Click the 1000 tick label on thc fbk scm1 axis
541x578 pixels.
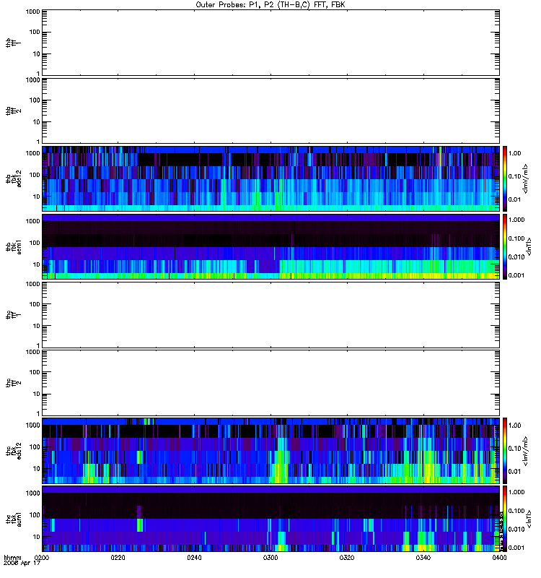point(32,493)
